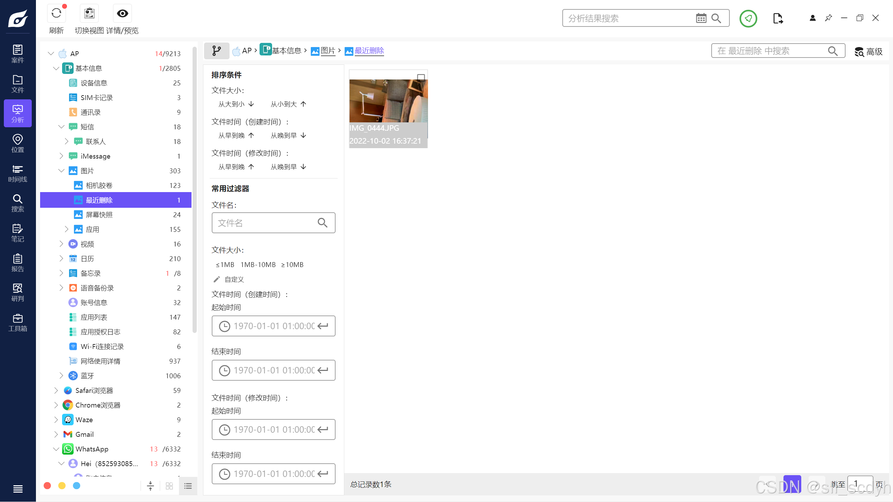Open the Toolbox (工具箱) sidebar icon
893x502 pixels.
17,322
